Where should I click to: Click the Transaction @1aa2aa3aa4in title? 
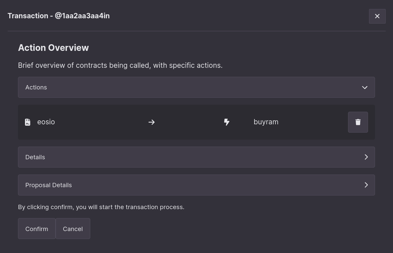tap(59, 16)
